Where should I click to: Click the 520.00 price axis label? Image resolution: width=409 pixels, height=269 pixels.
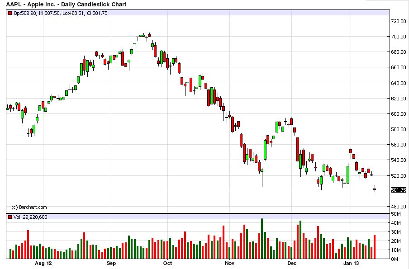[398, 176]
